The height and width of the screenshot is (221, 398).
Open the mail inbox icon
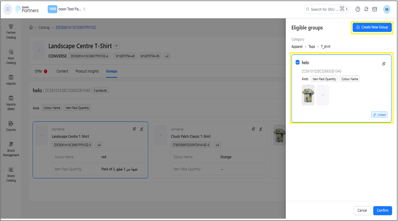point(375,9)
